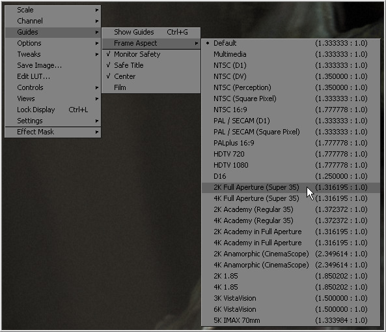Click Show Guides menu entry

pos(151,32)
